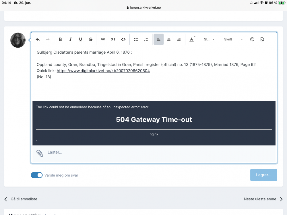Toggle the Varsle meg om svar switch
287x215 pixels.
click(x=37, y=175)
